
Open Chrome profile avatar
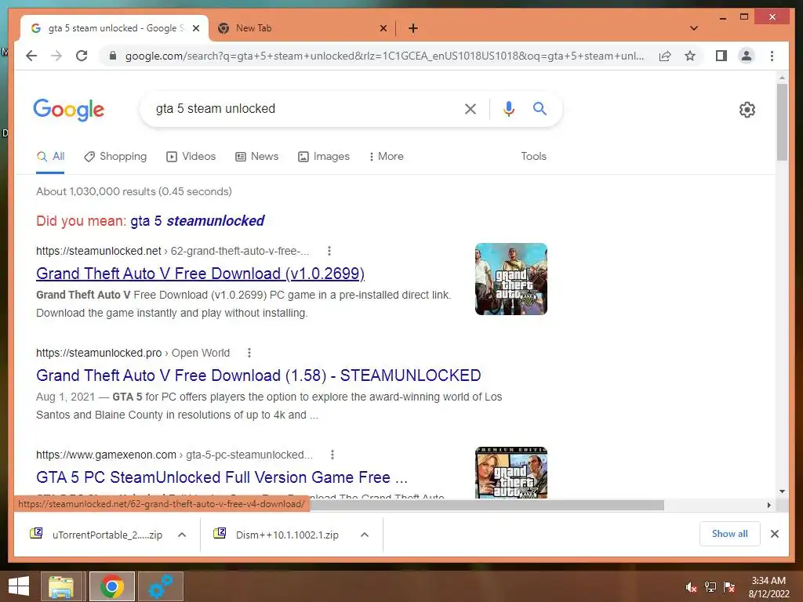[747, 56]
